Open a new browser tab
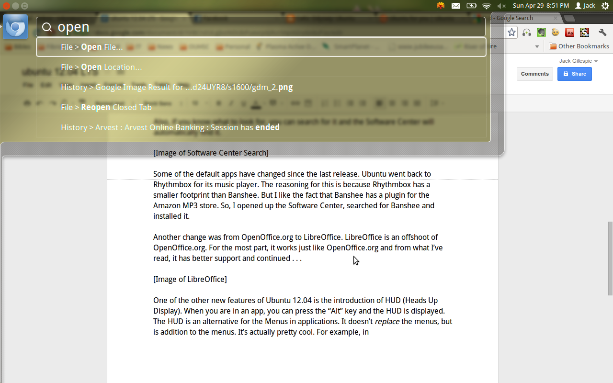This screenshot has height=383, width=613. pyautogui.click(x=569, y=18)
